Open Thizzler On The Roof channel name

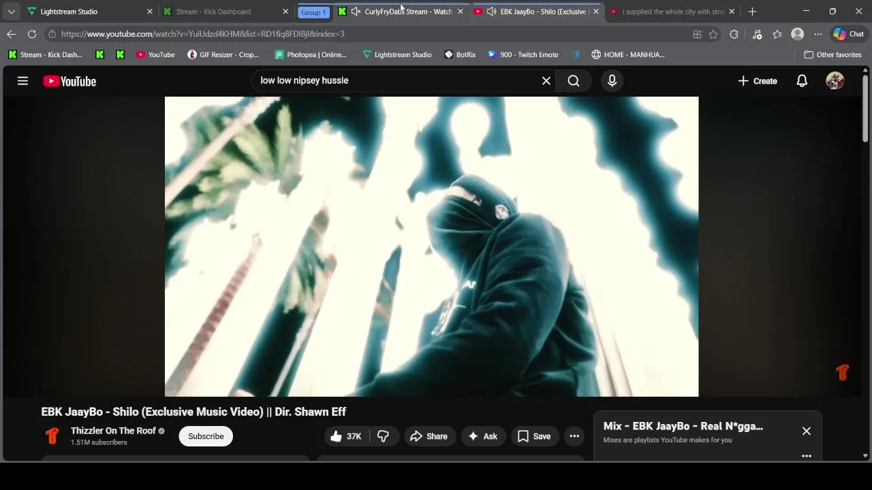pos(113,431)
